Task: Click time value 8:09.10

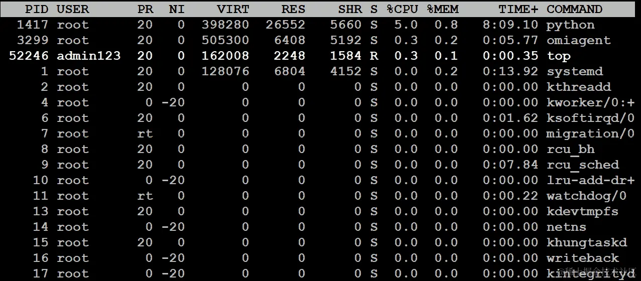Action: point(510,25)
